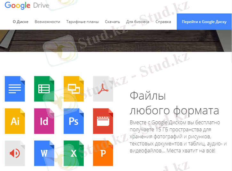Open the Для бизнеса menu item
Viewport: 232px width, 171px height.
click(x=138, y=22)
